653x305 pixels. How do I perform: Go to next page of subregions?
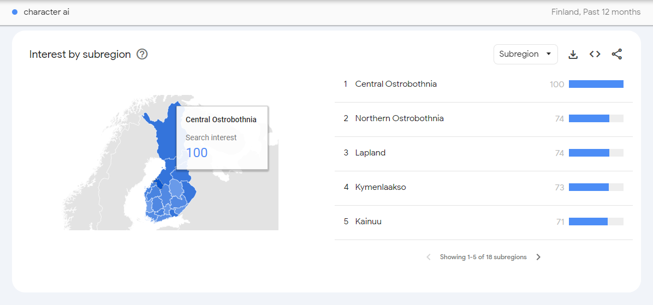click(538, 257)
